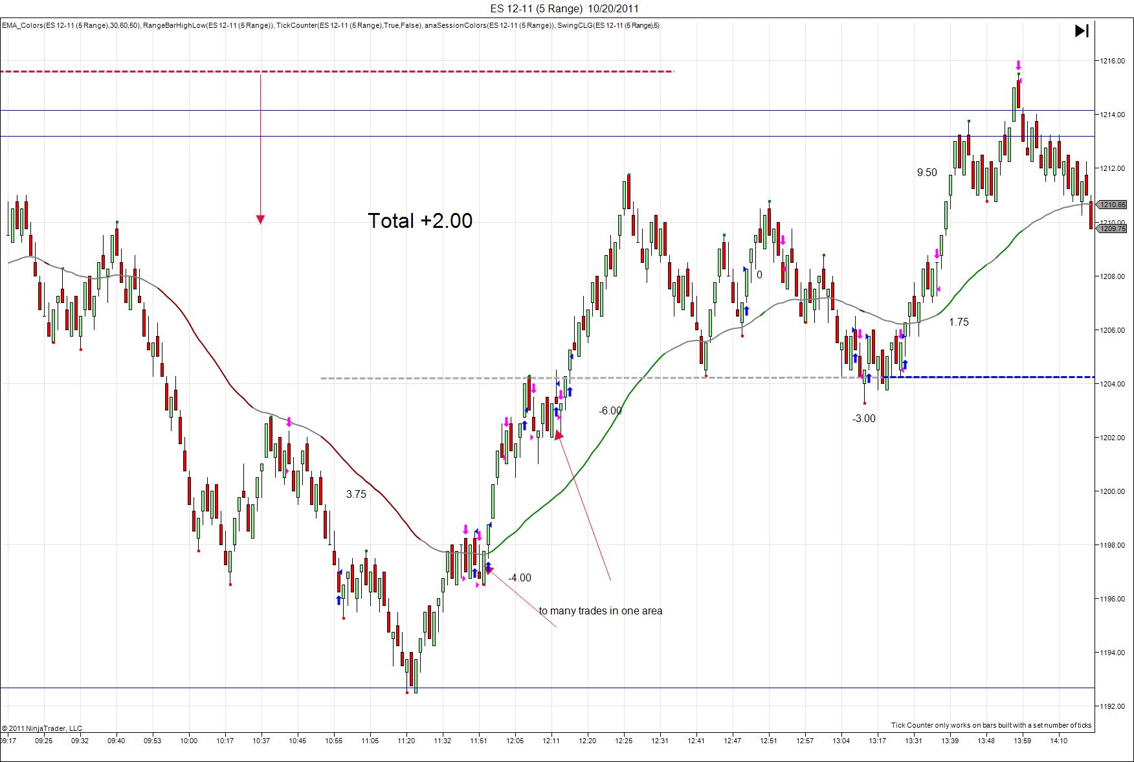Click the 1214.00 price axis label

[1111, 115]
